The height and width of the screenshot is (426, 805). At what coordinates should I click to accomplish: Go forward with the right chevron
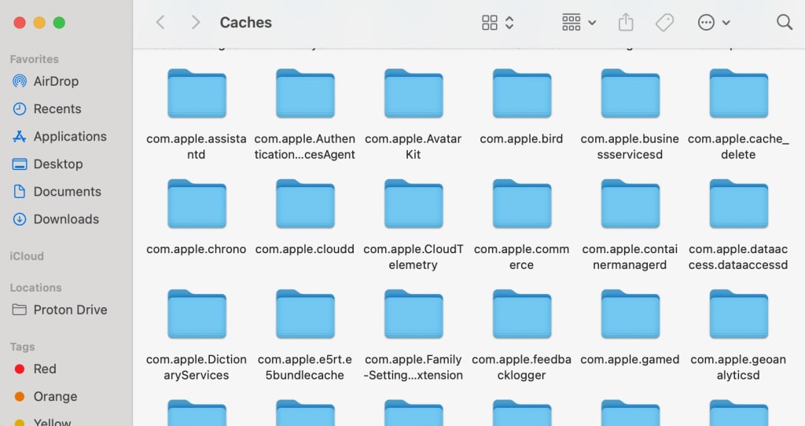(195, 22)
